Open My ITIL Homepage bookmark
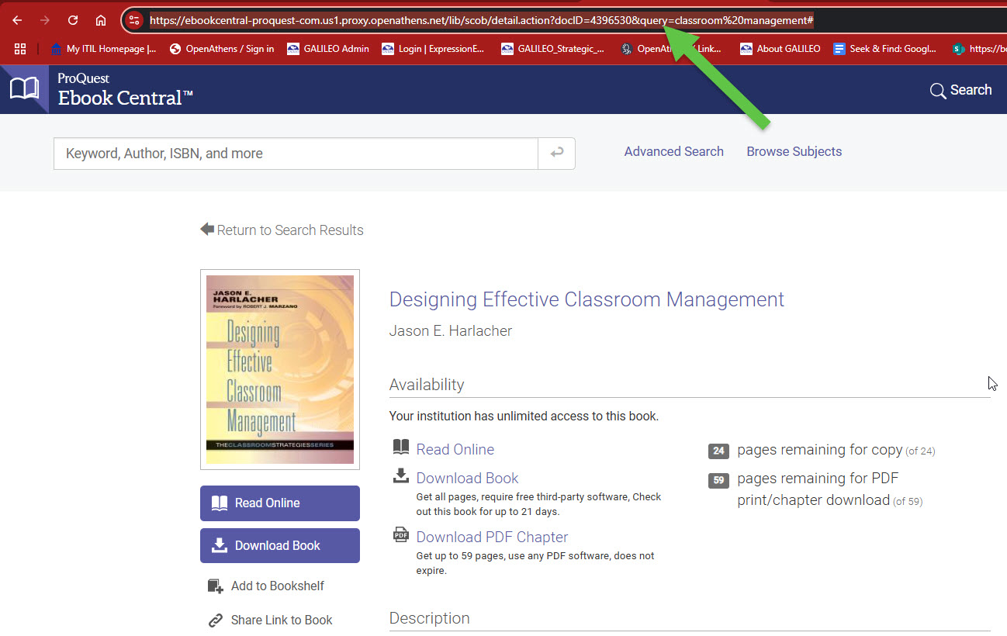 103,49
